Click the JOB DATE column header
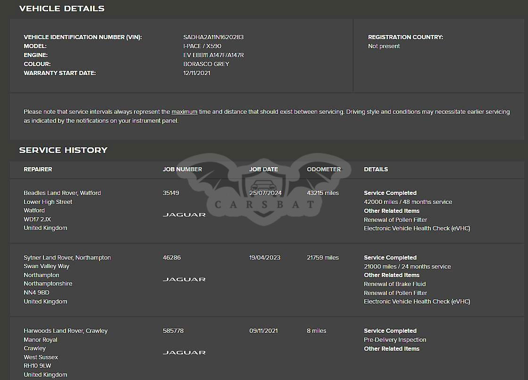Viewport: 528px width, 380px height. (263, 169)
